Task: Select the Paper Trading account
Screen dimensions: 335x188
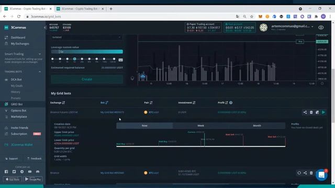Action: [203, 28]
